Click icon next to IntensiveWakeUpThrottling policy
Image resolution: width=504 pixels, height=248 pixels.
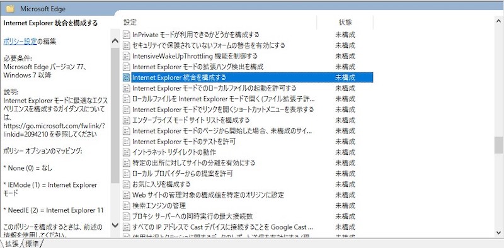point(127,56)
